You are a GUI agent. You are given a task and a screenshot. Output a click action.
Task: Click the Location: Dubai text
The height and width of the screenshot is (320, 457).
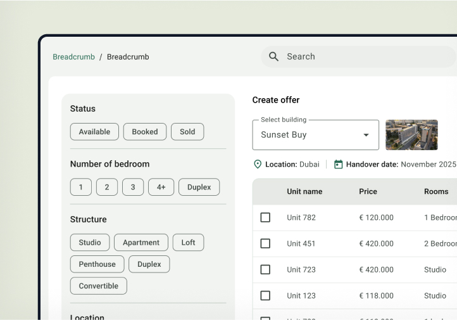click(292, 165)
